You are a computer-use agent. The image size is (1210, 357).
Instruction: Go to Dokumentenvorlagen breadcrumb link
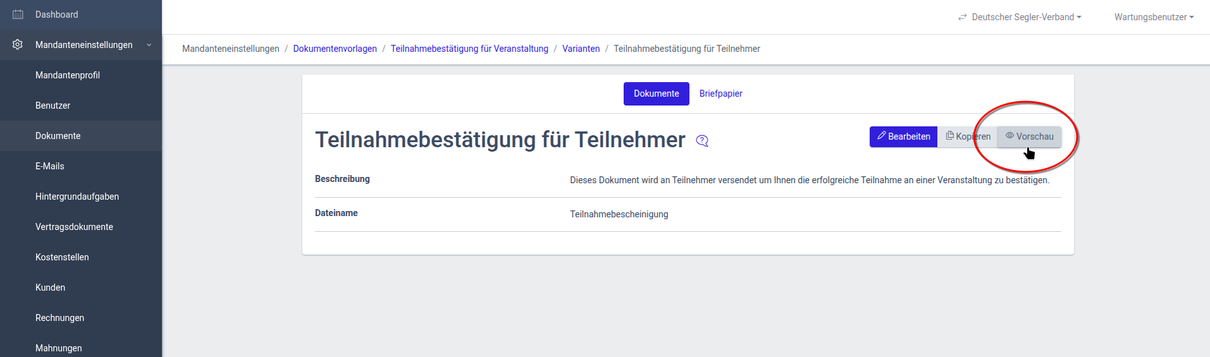tap(335, 49)
